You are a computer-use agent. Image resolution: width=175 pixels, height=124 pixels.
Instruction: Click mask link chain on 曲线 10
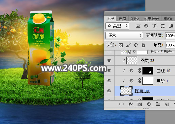pyautogui.click(x=140, y=70)
